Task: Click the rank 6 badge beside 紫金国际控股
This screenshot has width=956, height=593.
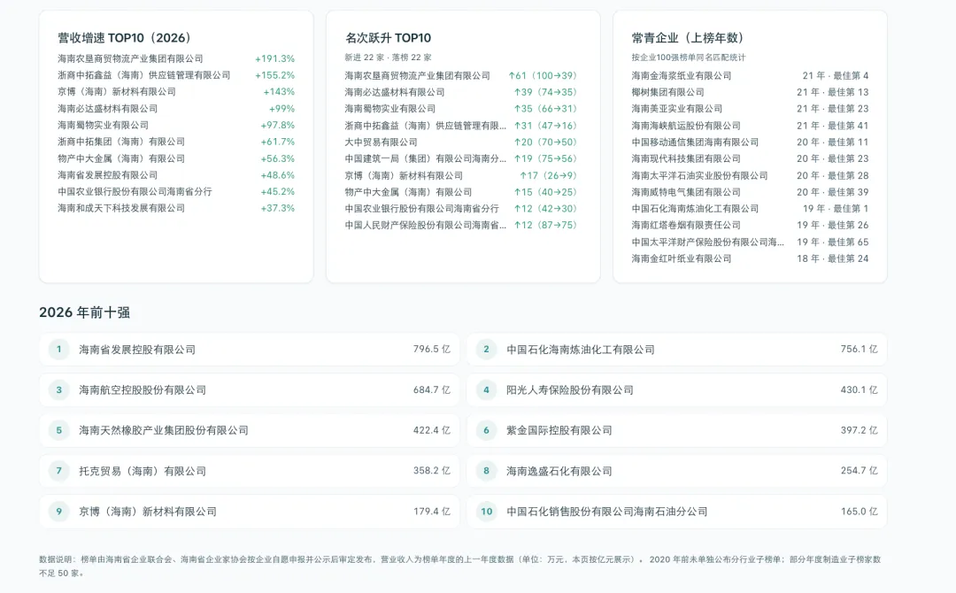Action: pos(487,430)
